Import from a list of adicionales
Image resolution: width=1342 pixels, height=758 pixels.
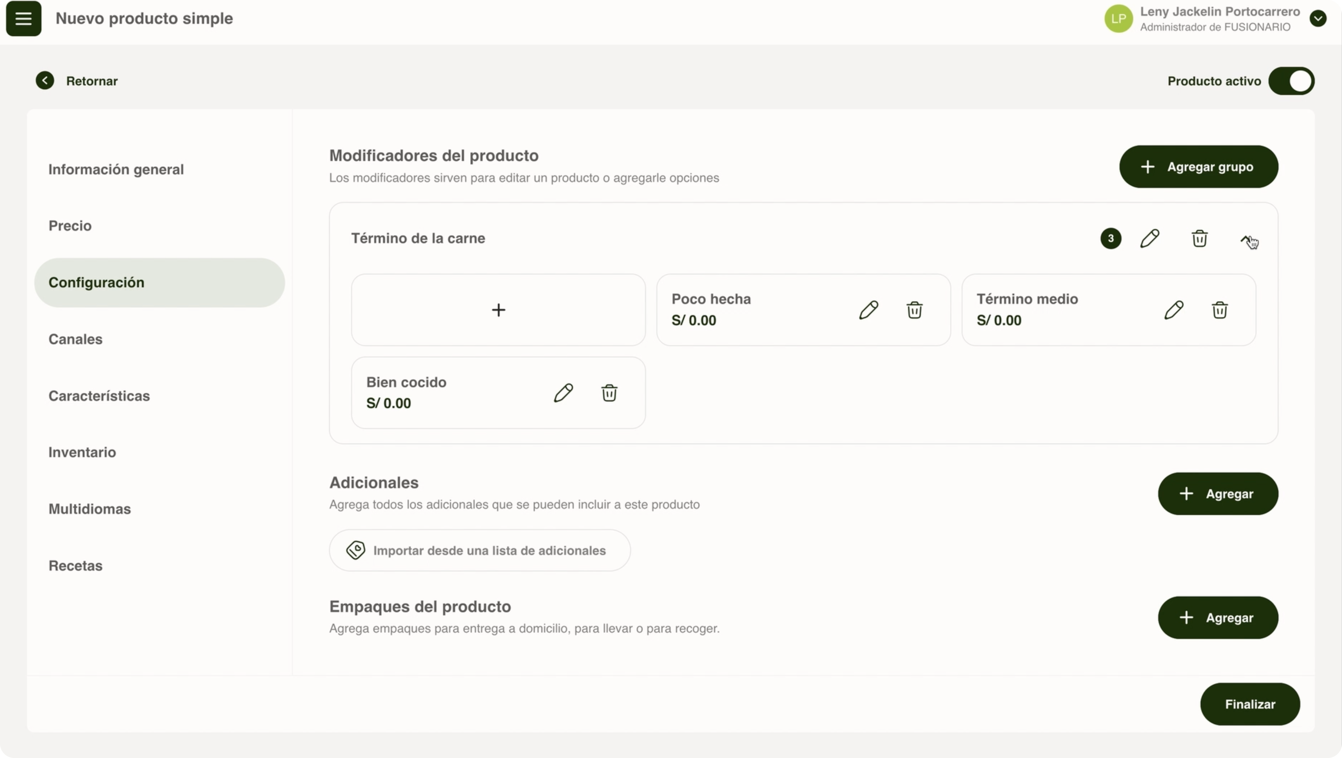[479, 550]
